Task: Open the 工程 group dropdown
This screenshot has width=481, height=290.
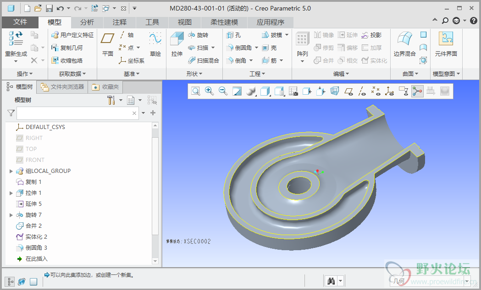Action: point(257,74)
